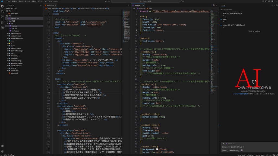Open the Run and Debug view

2,22
